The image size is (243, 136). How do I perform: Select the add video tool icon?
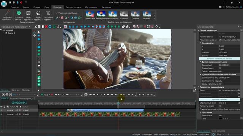pos(39,85)
